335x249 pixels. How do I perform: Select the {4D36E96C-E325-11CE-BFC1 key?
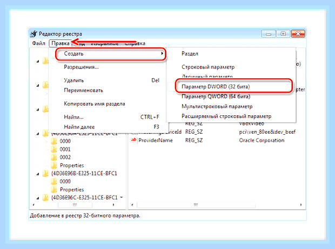(84, 197)
